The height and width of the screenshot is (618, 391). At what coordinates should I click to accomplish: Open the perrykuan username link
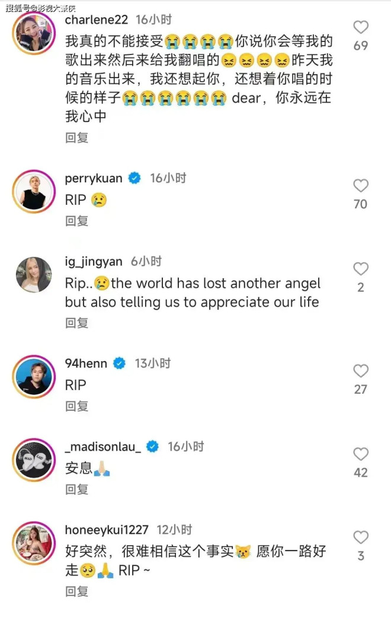pos(94,178)
